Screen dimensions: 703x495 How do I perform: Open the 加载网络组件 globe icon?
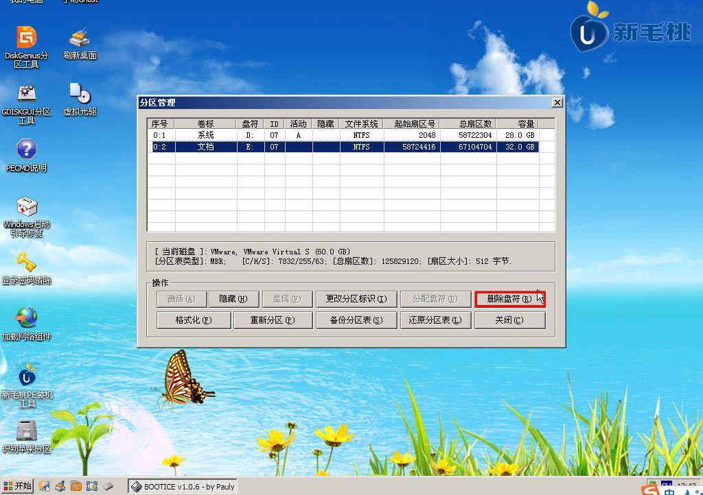26,324
